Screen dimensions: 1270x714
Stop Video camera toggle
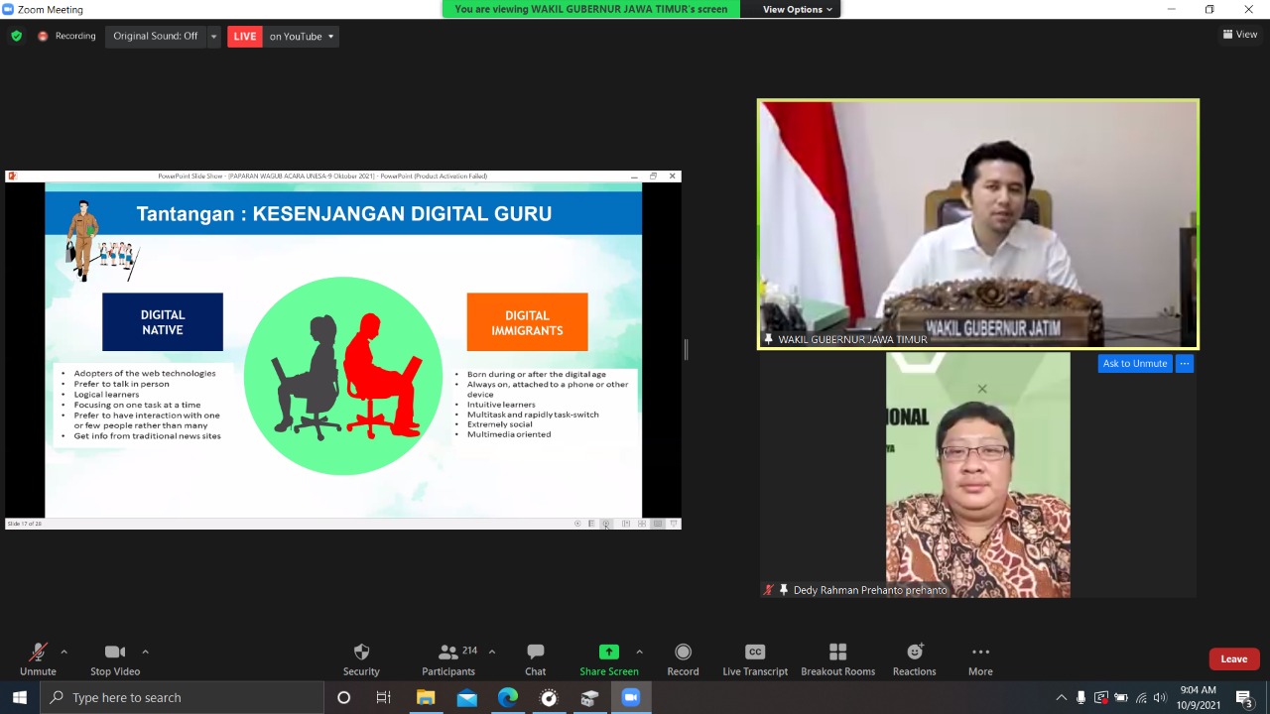pos(115,659)
